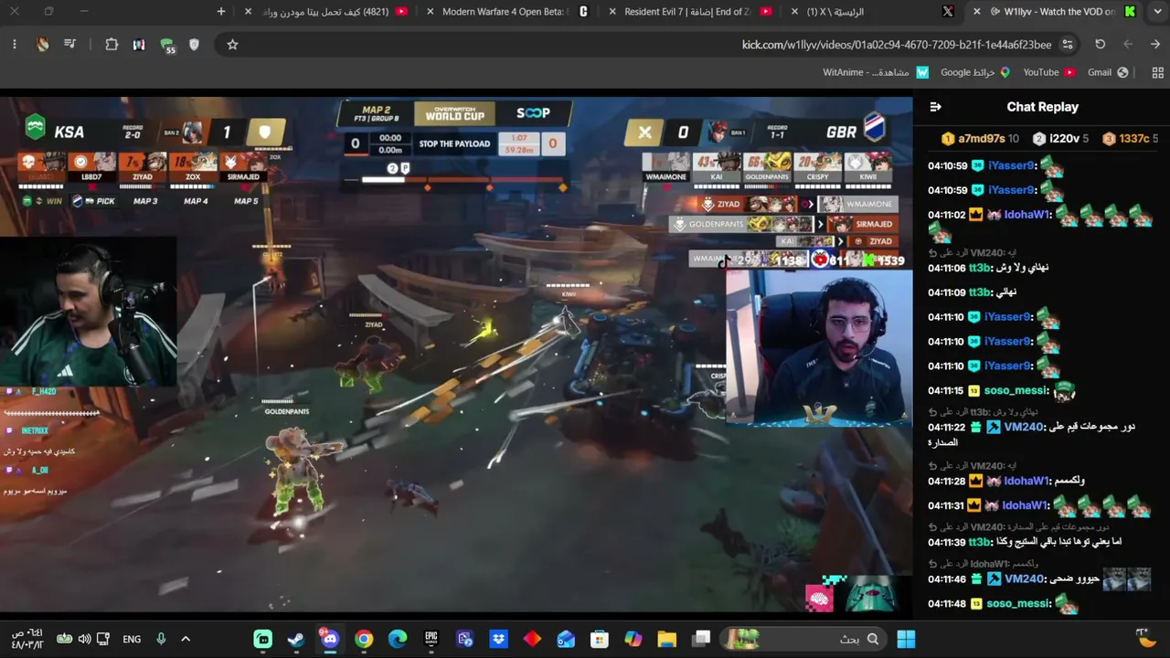
Task: Open the apps grid in bookmarks bar
Action: click(x=1157, y=72)
